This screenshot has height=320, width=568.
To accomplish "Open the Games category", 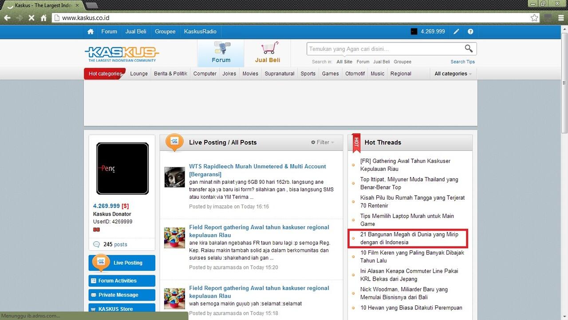I will click(331, 73).
